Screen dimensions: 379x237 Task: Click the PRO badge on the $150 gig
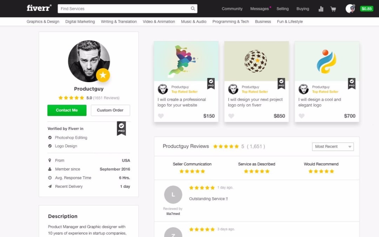pos(211,84)
